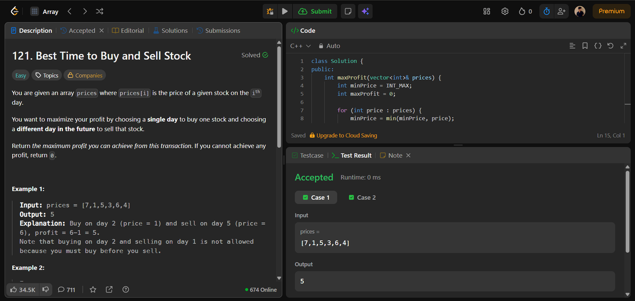635x301 pixels.
Task: View the streak flame counter
Action: click(x=525, y=11)
